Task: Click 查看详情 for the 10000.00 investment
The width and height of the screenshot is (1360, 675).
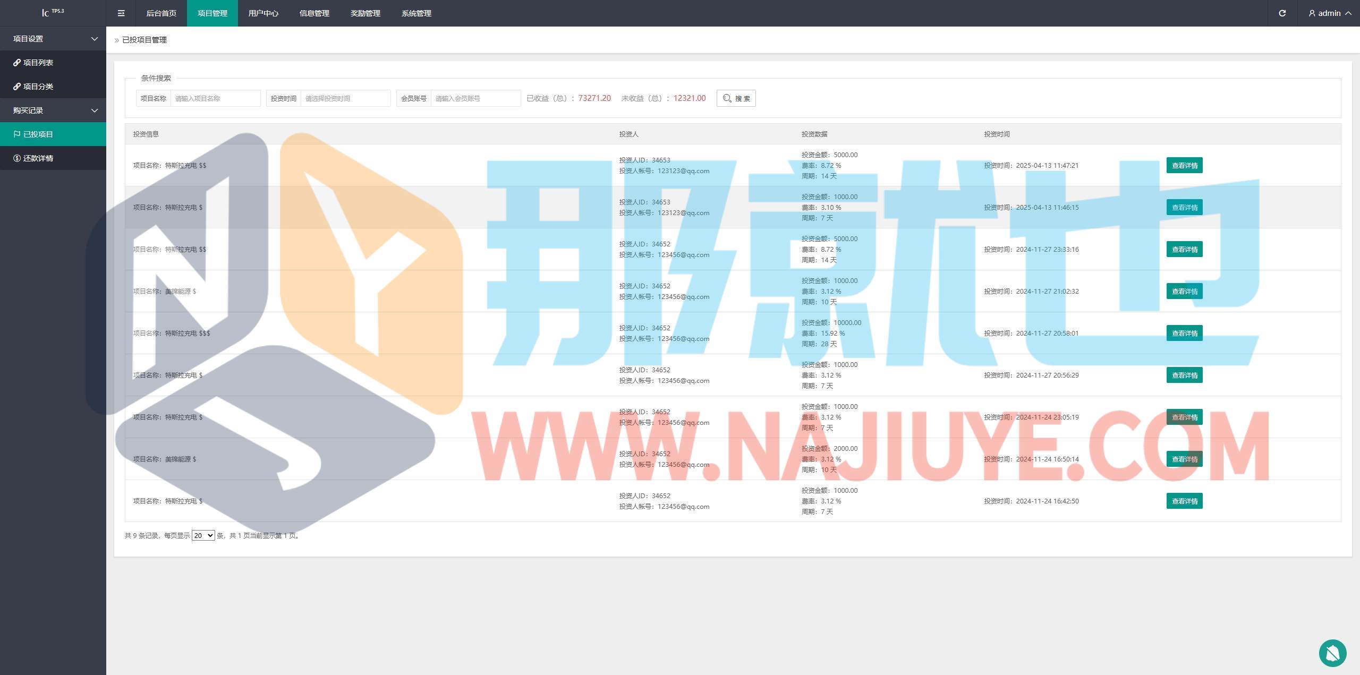Action: tap(1184, 333)
